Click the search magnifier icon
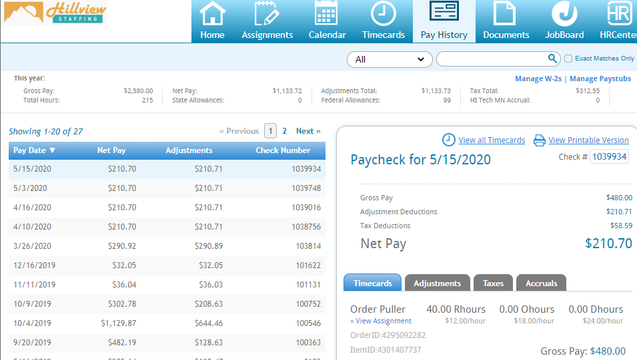This screenshot has height=360, width=637. [552, 59]
